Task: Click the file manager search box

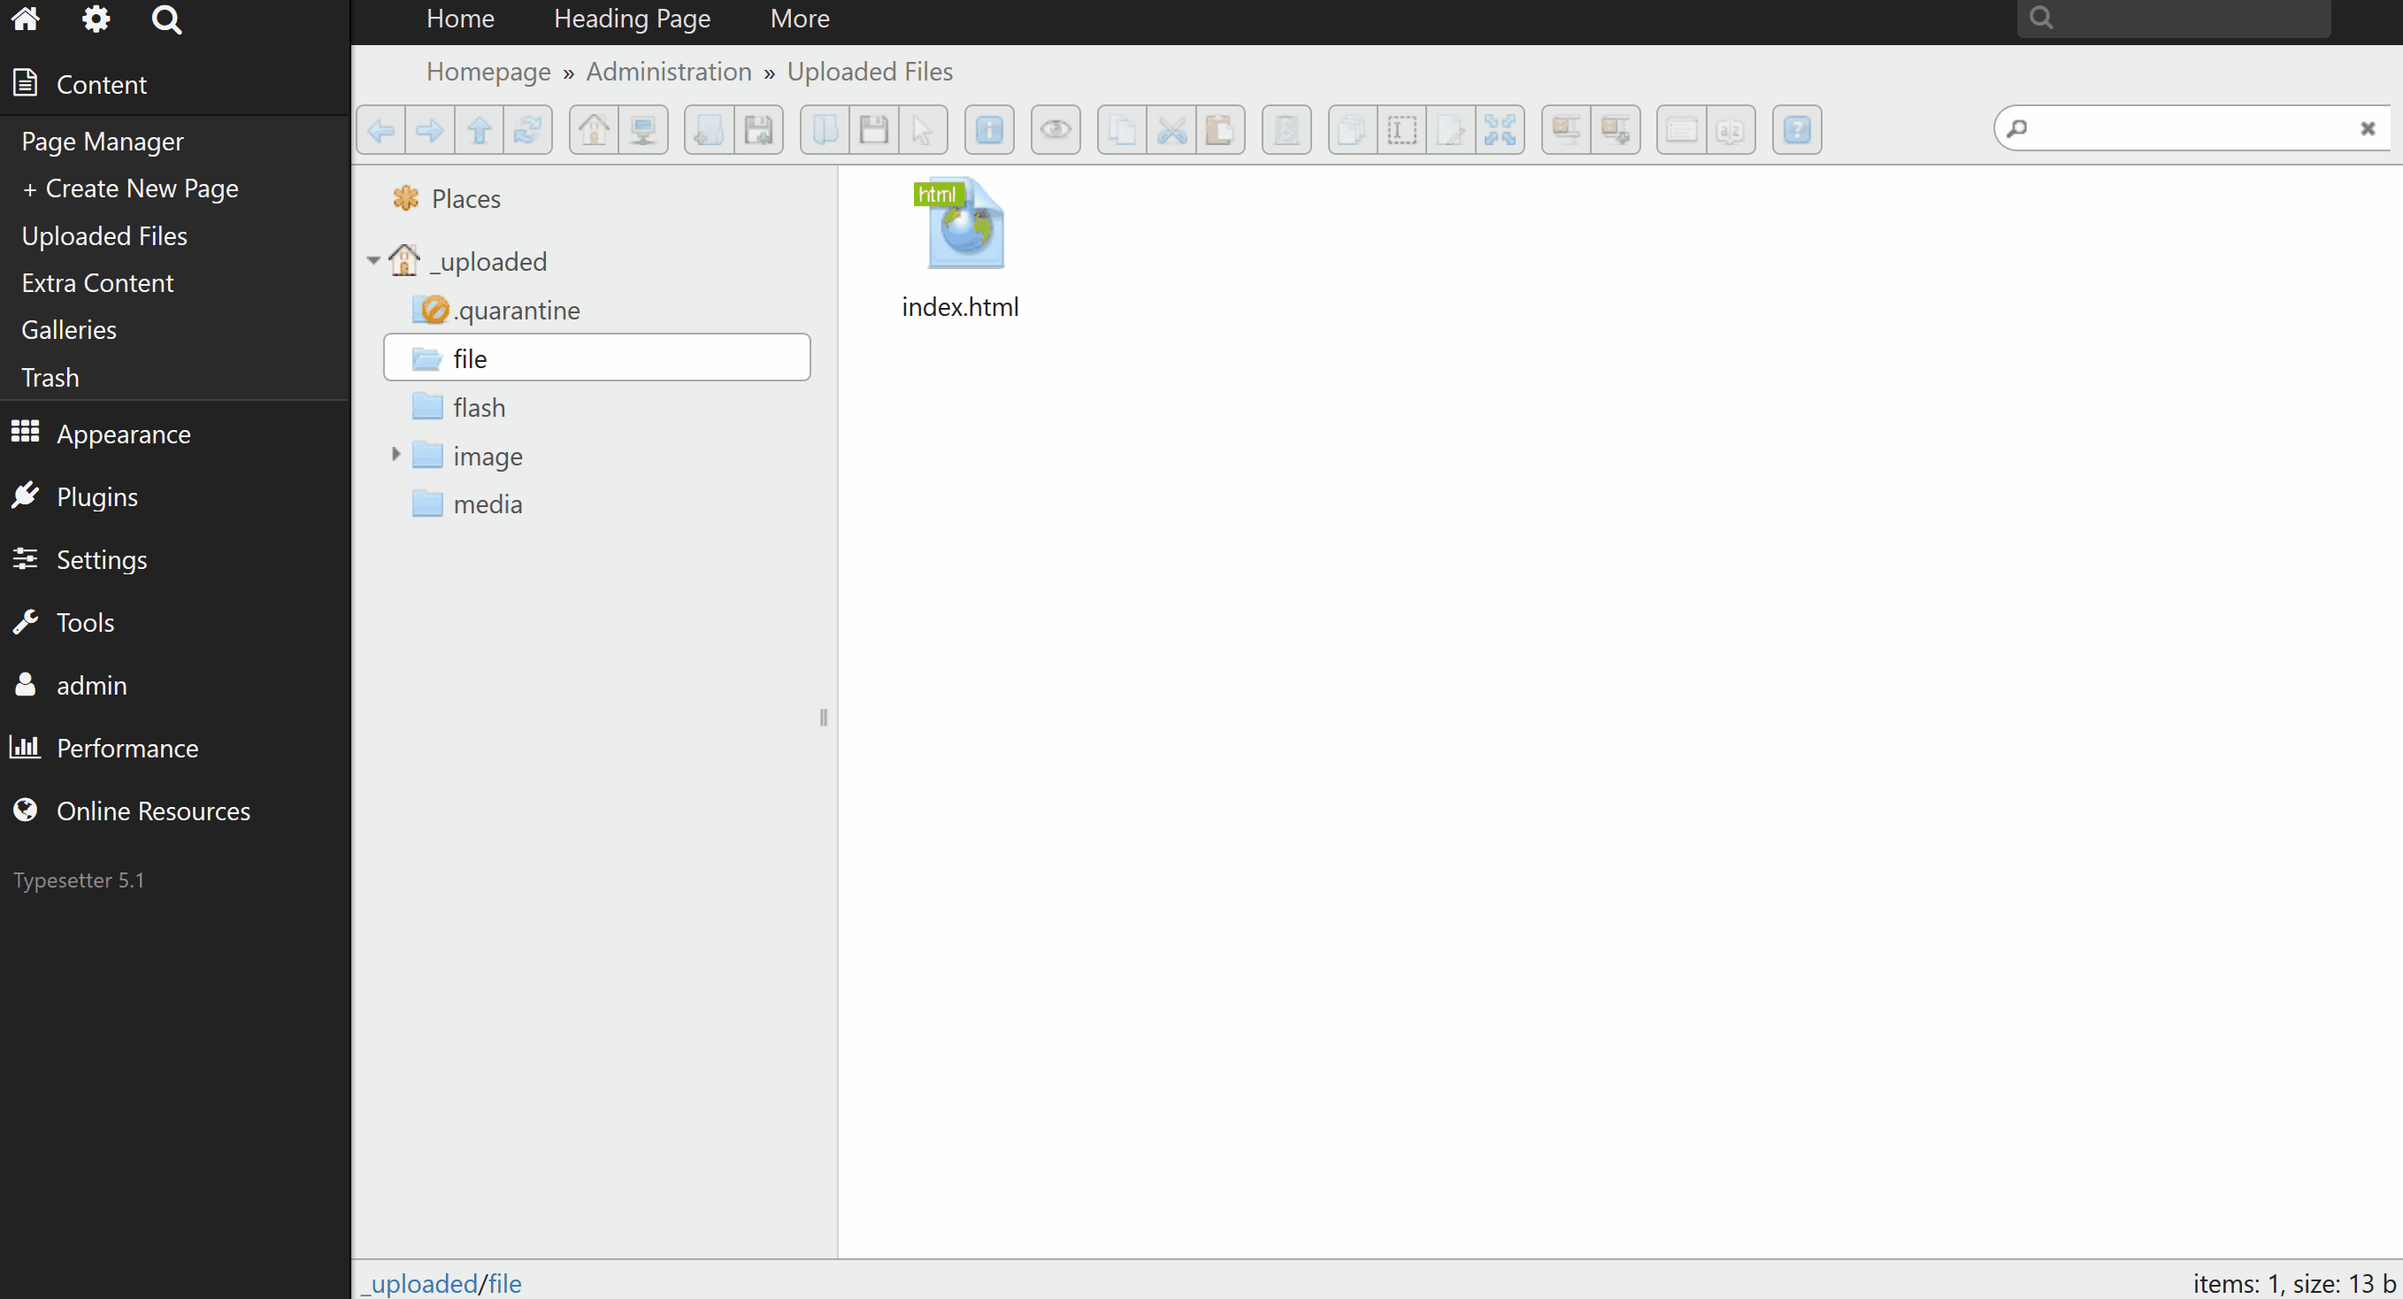Action: coord(2192,129)
